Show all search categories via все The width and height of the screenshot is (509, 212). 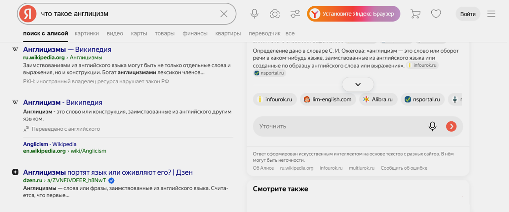pos(290,33)
